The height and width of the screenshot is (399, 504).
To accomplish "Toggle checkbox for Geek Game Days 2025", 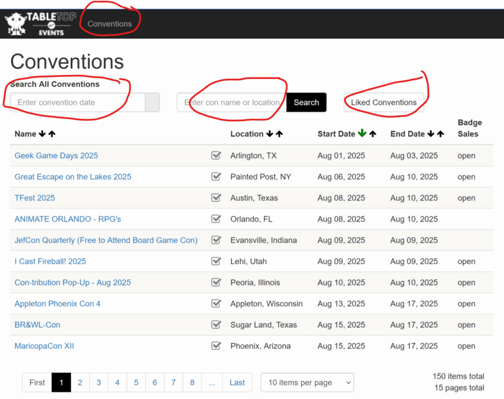I will [x=216, y=156].
